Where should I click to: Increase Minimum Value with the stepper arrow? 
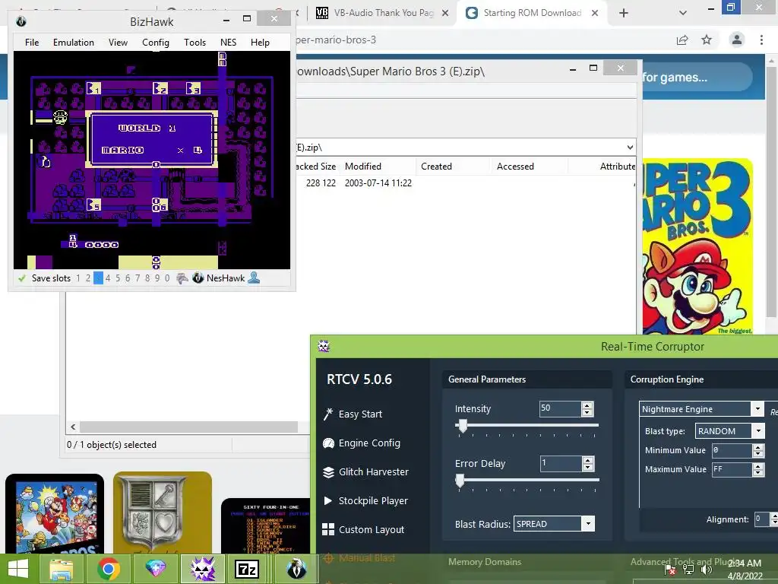pyautogui.click(x=757, y=447)
